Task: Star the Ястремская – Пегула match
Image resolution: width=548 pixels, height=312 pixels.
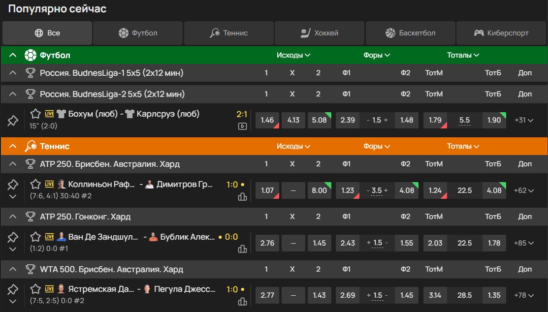Action: 35,289
